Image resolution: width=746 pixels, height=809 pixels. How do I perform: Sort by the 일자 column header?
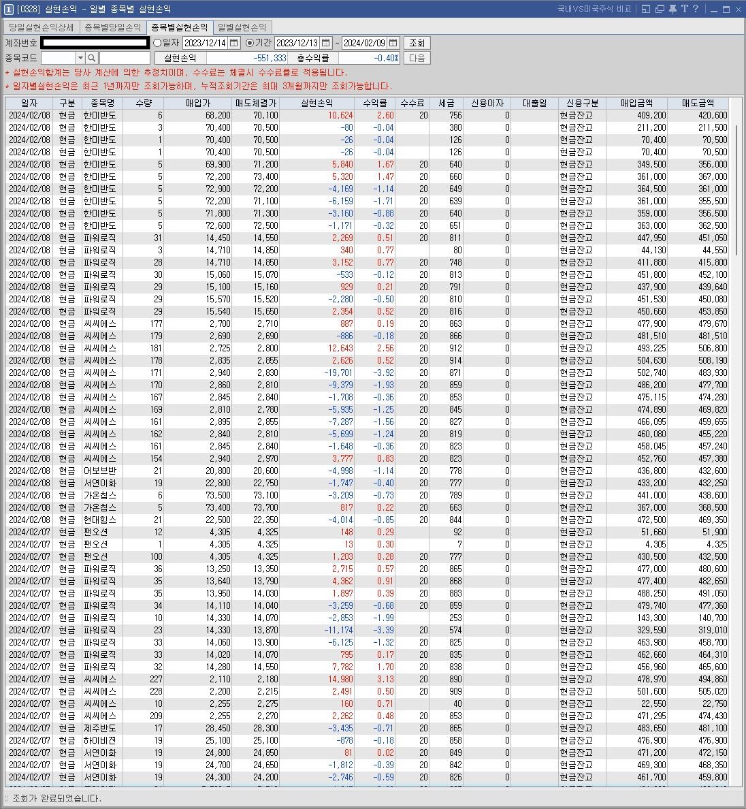click(x=29, y=104)
